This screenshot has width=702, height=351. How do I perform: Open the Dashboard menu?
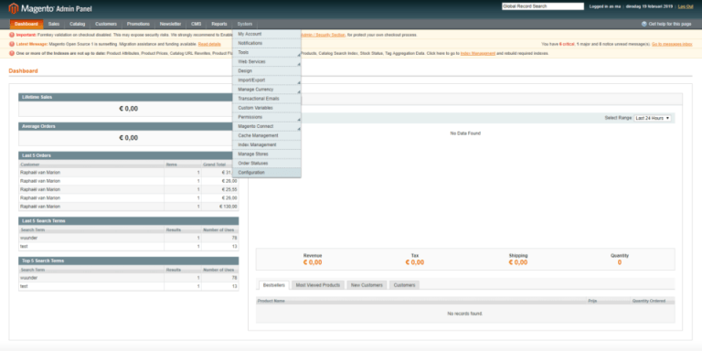pyautogui.click(x=27, y=24)
